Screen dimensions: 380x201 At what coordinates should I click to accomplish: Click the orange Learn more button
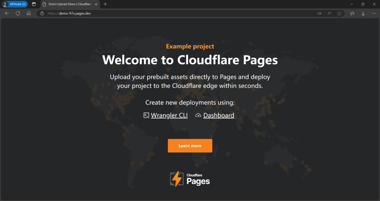pos(190,146)
